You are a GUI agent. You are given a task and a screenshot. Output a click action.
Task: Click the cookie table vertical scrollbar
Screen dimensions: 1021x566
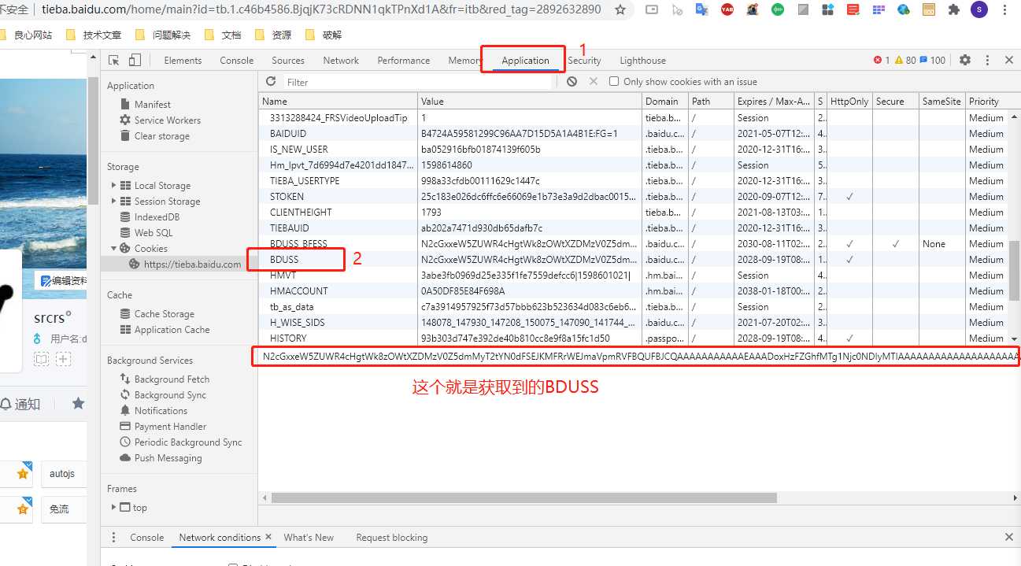[x=1014, y=272]
